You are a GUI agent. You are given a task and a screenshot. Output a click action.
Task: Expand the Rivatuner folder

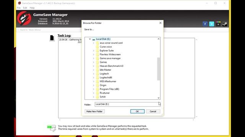[x=93, y=93]
